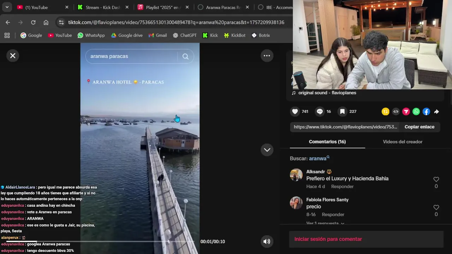452x254 pixels.
Task: Expand Ver 1 respuesta replies
Action: coord(325,223)
